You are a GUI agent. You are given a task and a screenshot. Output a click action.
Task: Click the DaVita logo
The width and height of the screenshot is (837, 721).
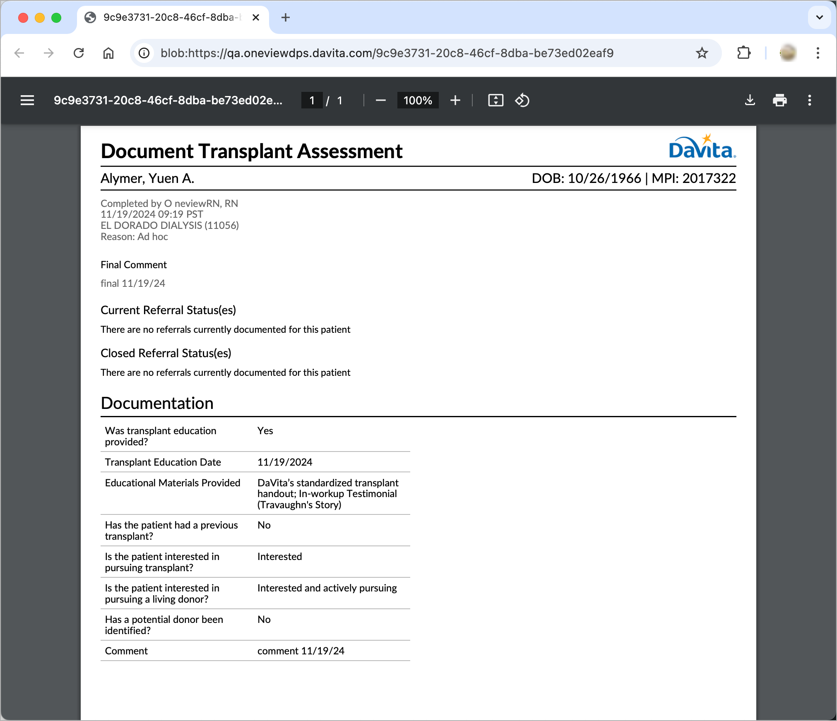pyautogui.click(x=702, y=147)
